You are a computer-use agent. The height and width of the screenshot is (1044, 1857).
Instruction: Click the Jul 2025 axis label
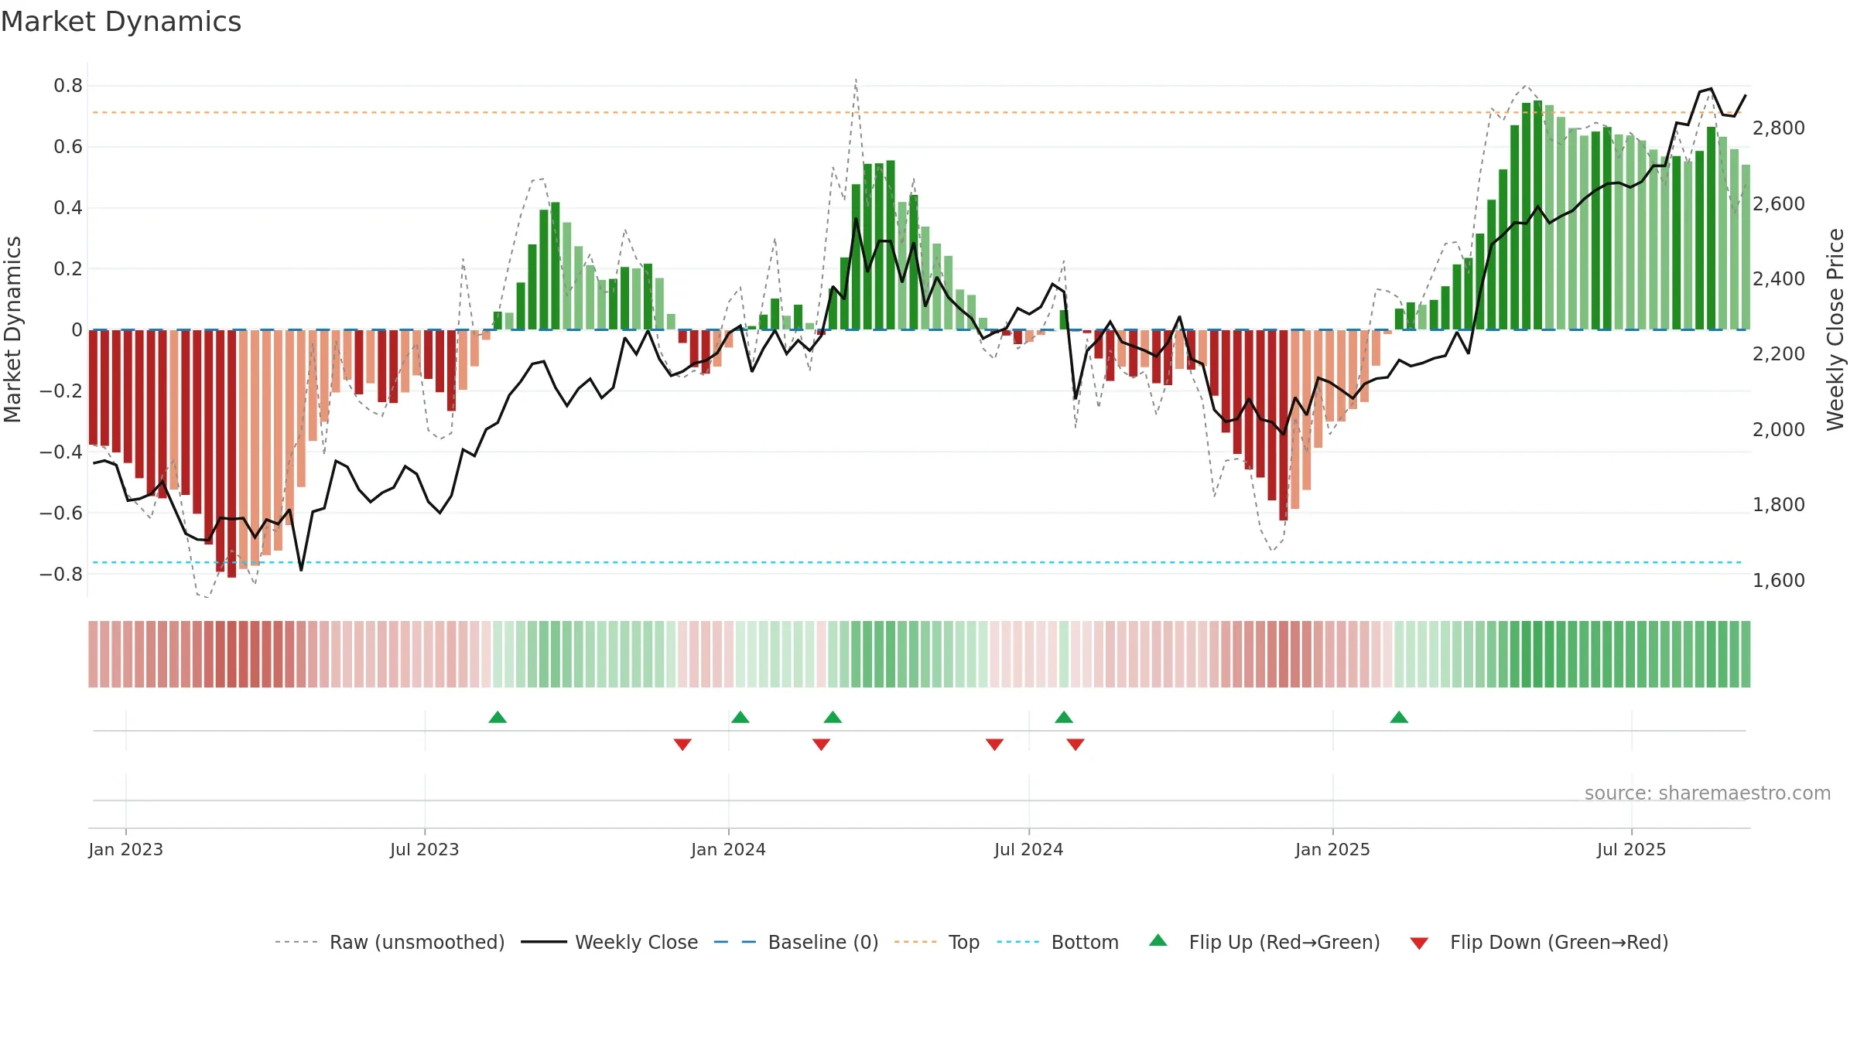point(1631,849)
